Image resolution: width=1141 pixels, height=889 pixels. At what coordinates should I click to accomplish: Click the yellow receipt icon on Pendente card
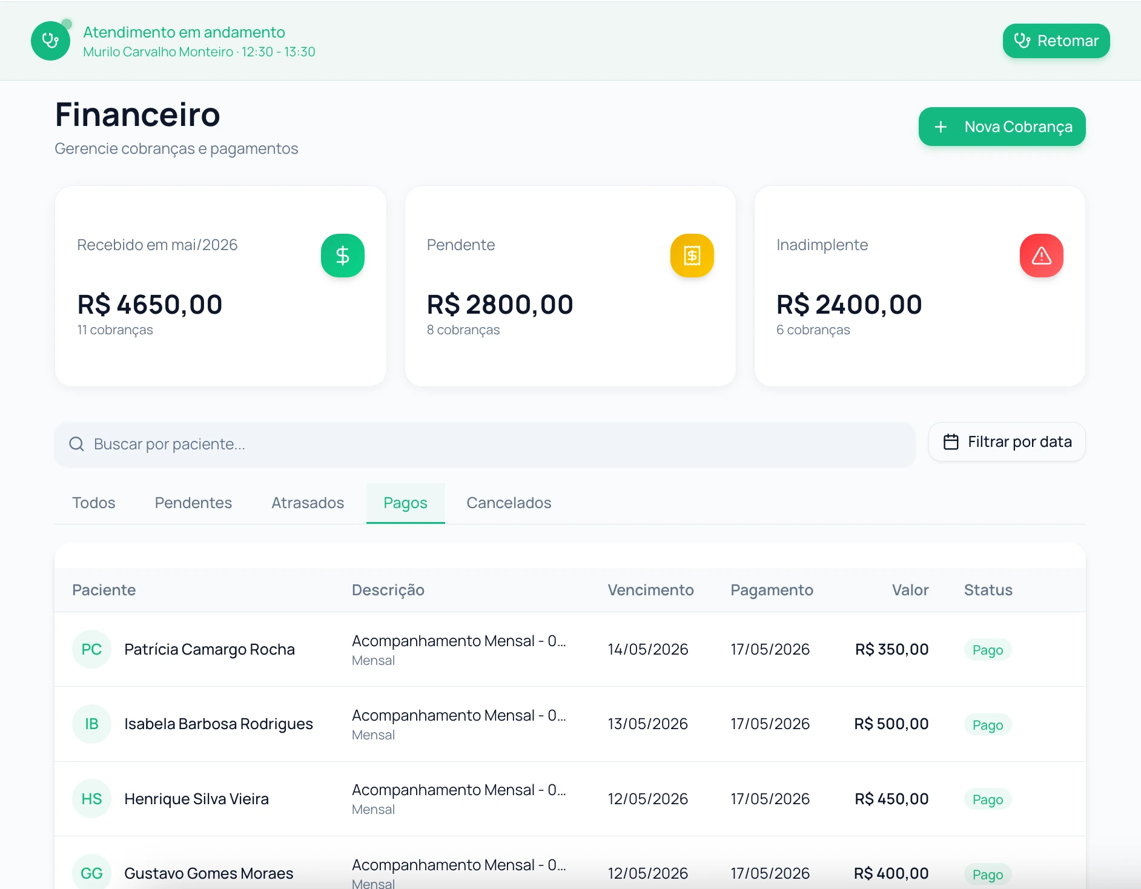click(692, 256)
